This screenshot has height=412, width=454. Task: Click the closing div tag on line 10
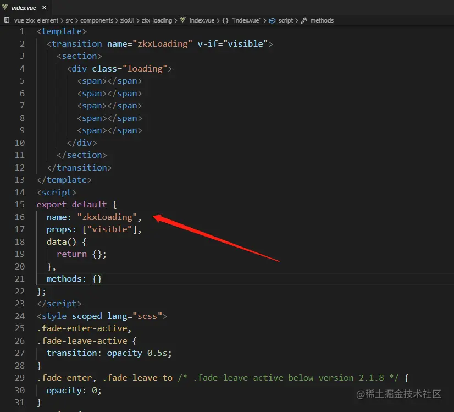coord(82,143)
